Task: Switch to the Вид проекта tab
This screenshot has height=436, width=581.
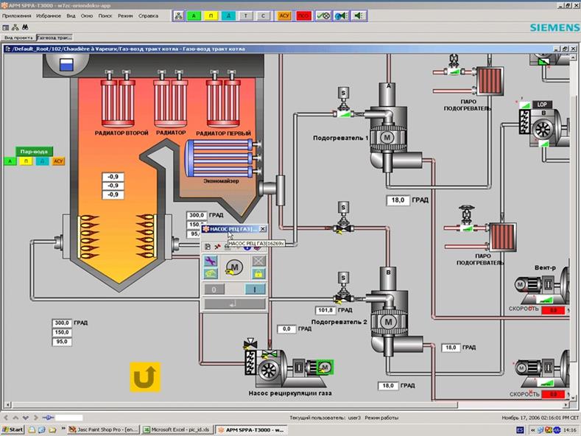Action: 17,36
